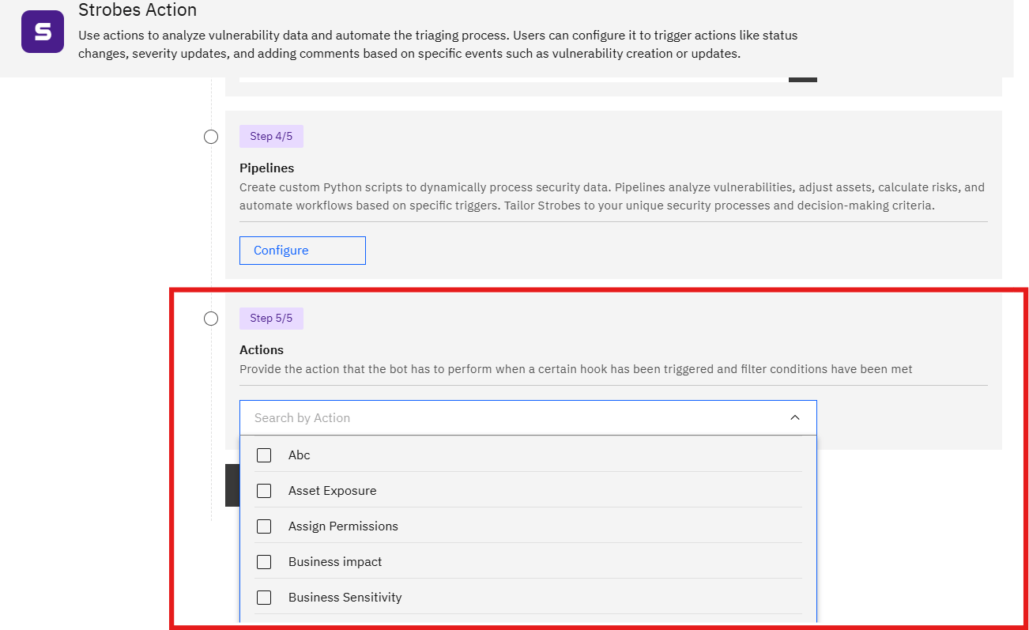The width and height of the screenshot is (1029, 630).
Task: Open Pipelines with the Configure button
Action: pos(303,251)
